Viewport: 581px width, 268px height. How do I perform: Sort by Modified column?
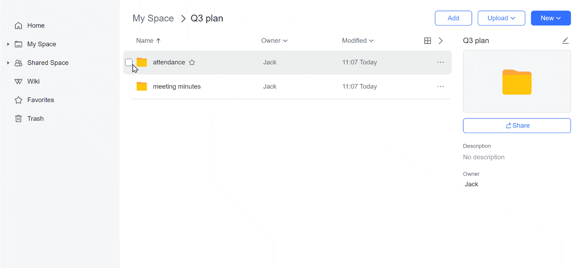point(358,41)
